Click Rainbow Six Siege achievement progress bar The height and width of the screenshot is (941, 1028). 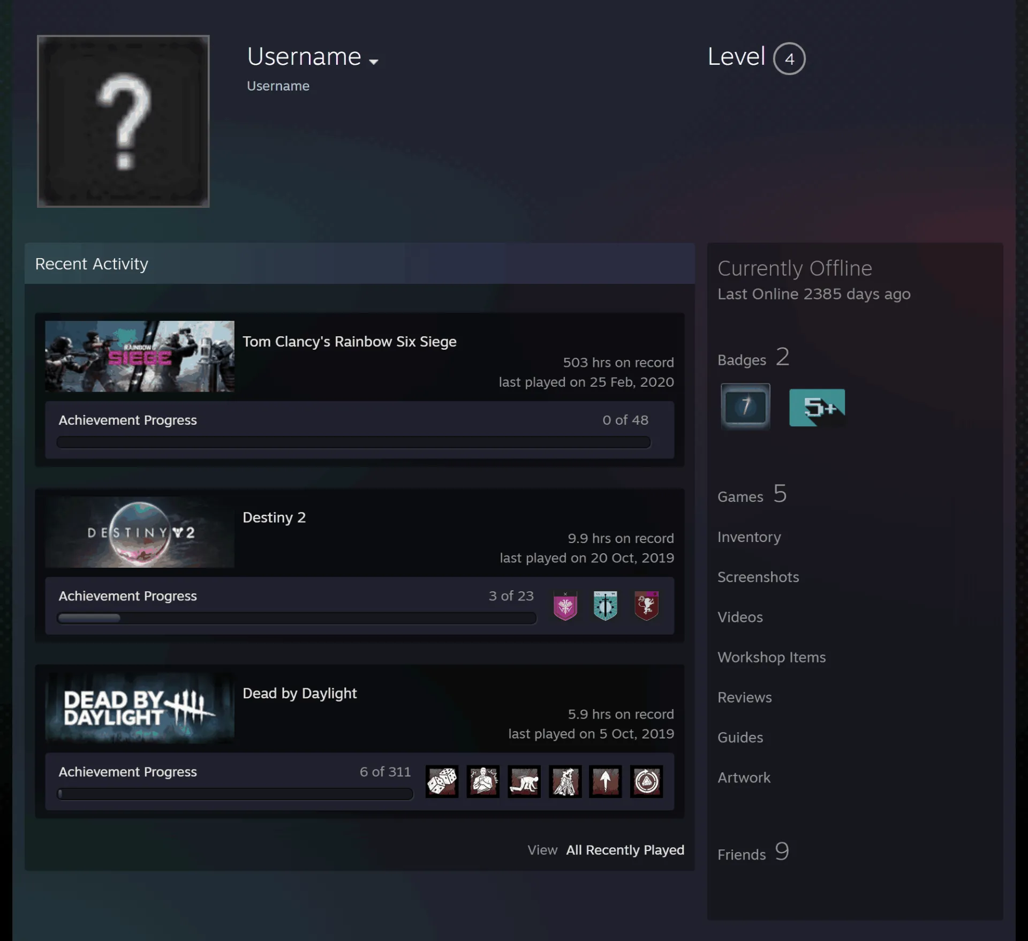pos(353,442)
